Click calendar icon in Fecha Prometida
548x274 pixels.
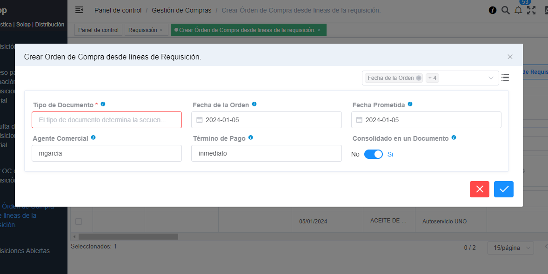click(x=359, y=120)
